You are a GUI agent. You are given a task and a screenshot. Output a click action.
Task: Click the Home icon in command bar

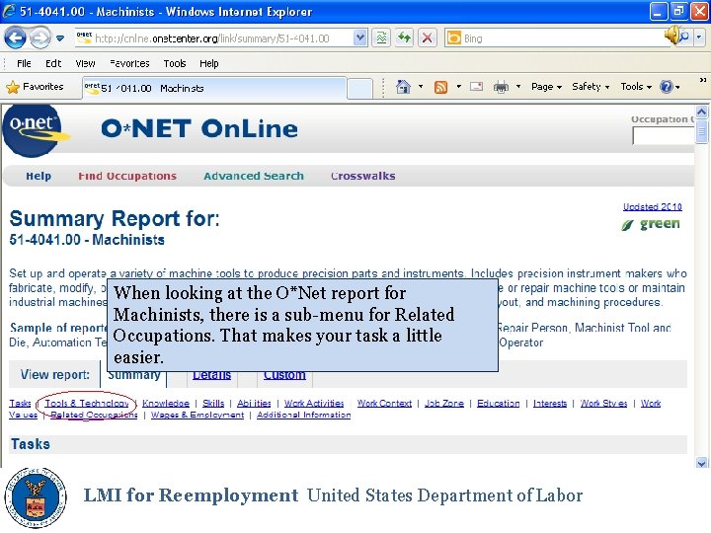point(403,87)
